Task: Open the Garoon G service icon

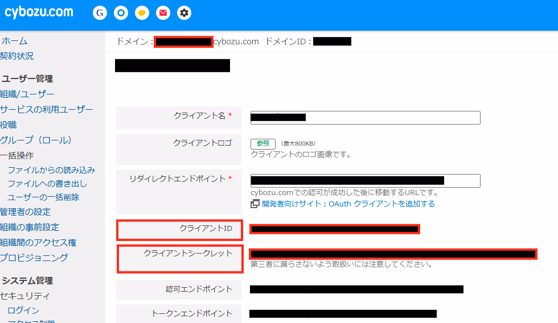Action: pos(100,13)
